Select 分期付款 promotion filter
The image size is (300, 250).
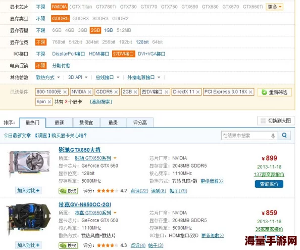(x=61, y=66)
